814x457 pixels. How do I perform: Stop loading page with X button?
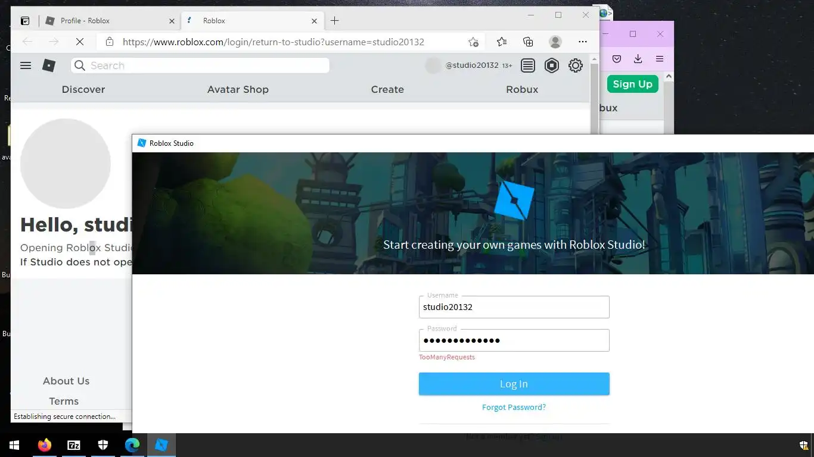pyautogui.click(x=80, y=42)
